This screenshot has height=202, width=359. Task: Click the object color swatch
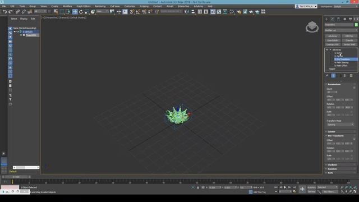(x=356, y=25)
